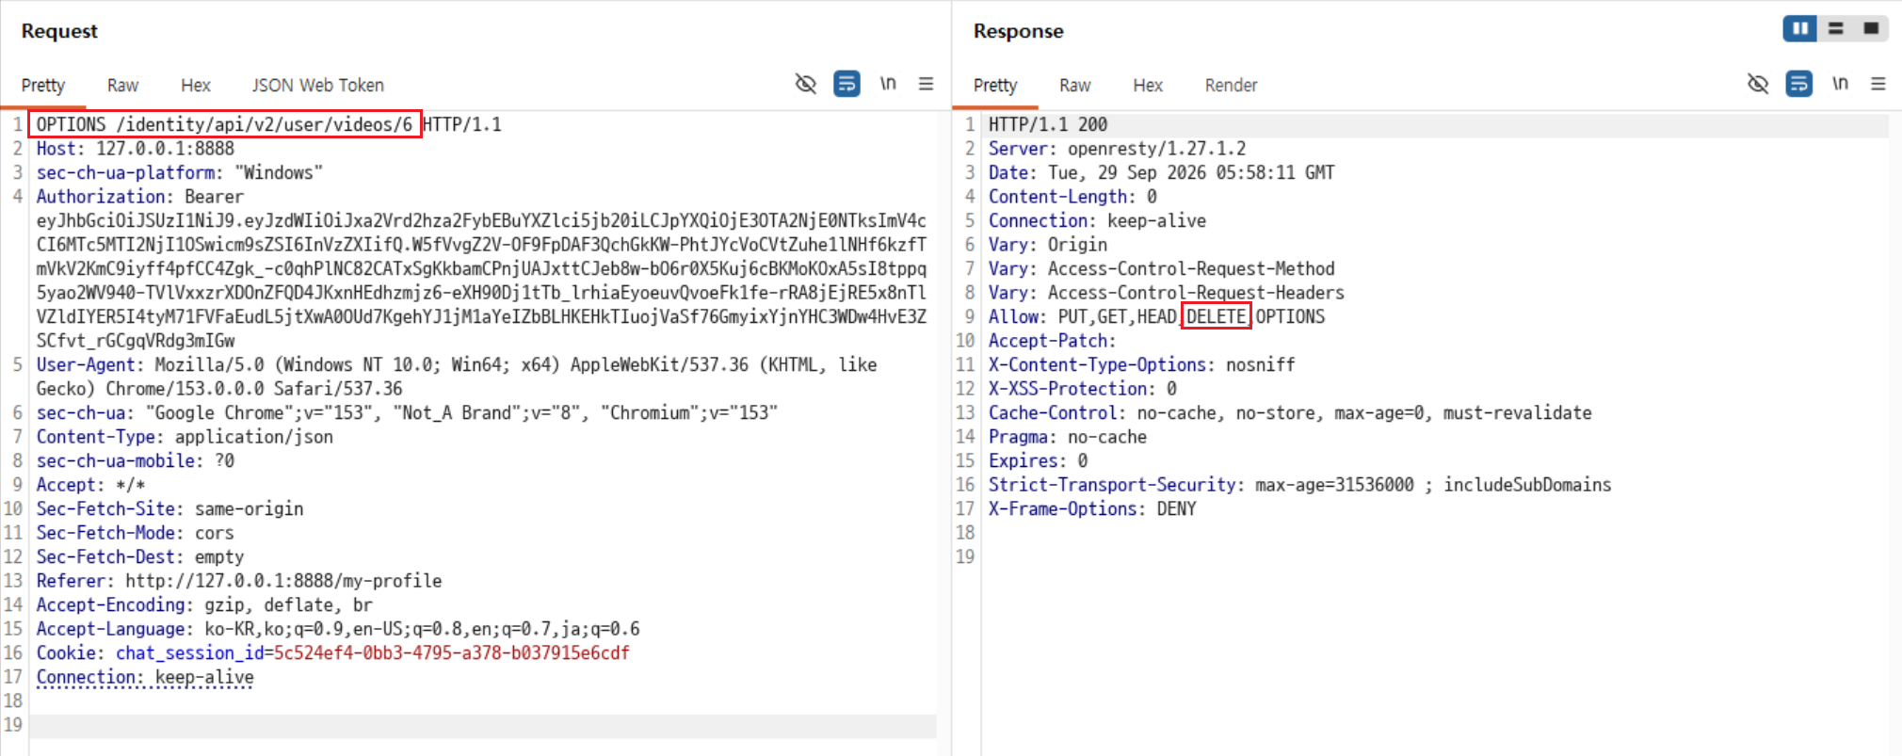Select the top-bottom split layout icon
Screen dimensions: 1902x756
(x=1836, y=28)
